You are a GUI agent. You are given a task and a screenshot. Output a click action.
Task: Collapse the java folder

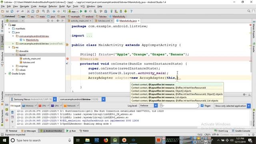(x=9, y=32)
